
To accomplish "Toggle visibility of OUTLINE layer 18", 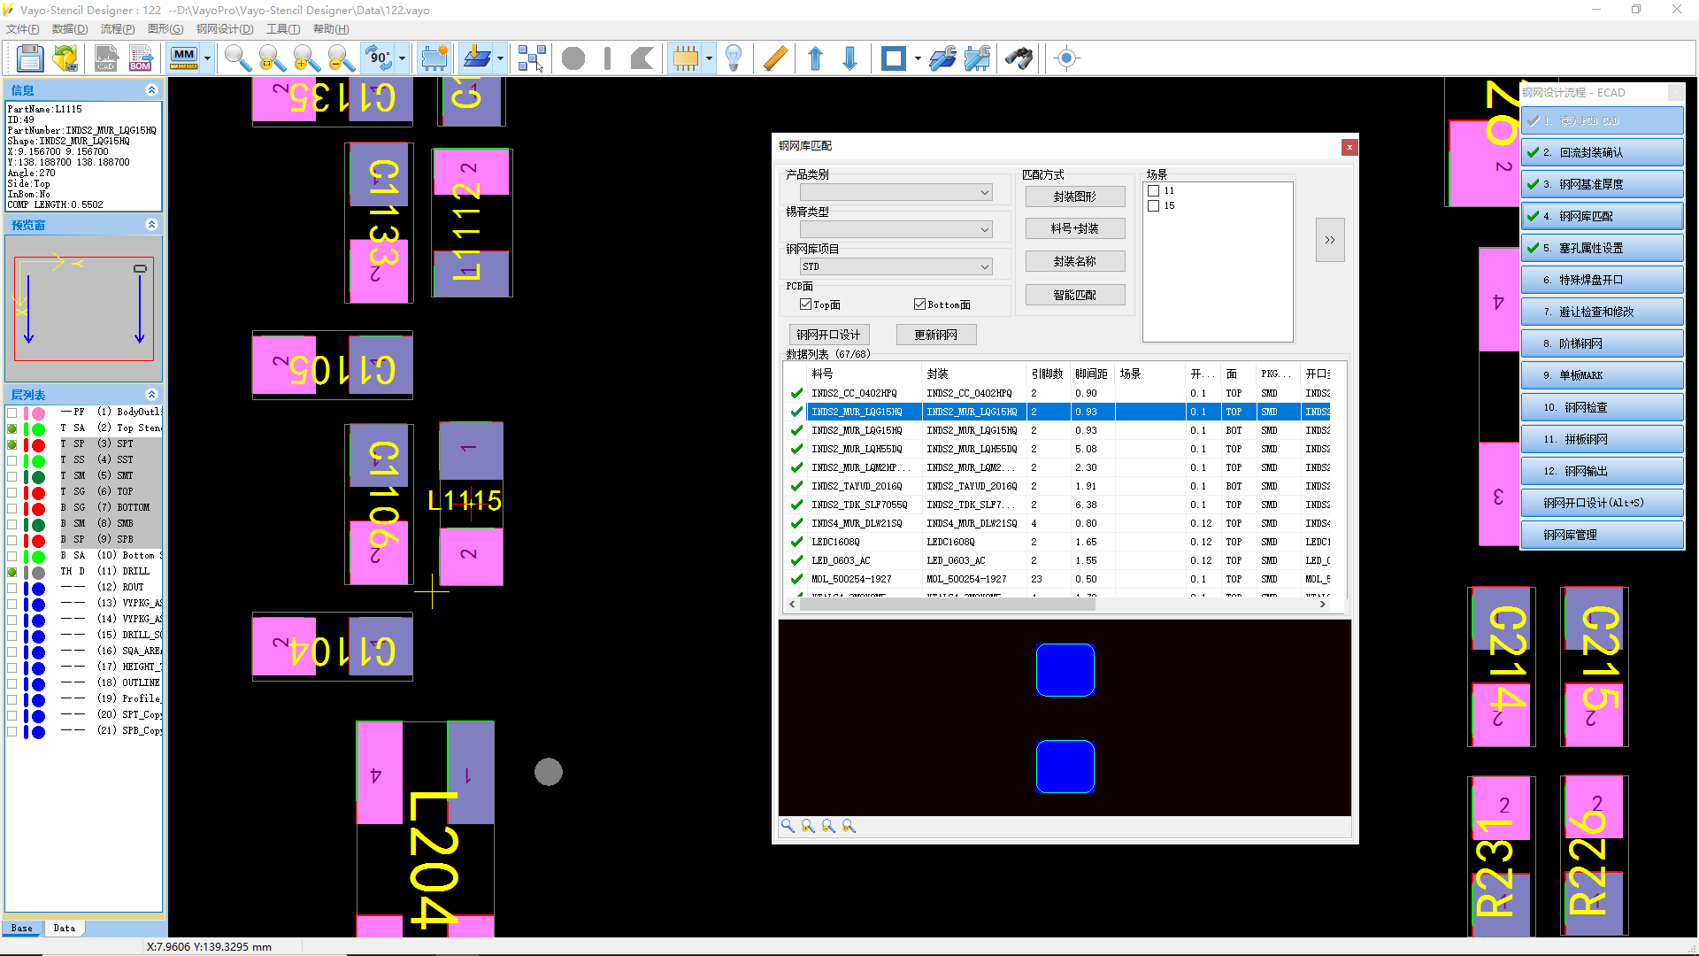I will point(12,683).
